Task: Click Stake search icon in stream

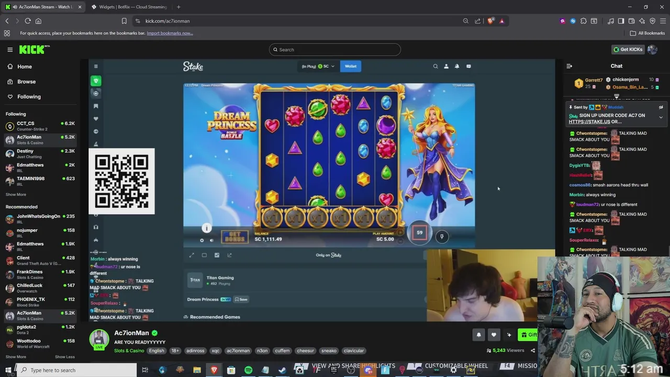Action: (435, 66)
